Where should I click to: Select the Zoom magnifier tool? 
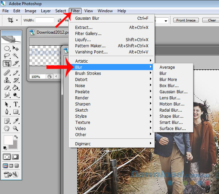click(x=15, y=128)
